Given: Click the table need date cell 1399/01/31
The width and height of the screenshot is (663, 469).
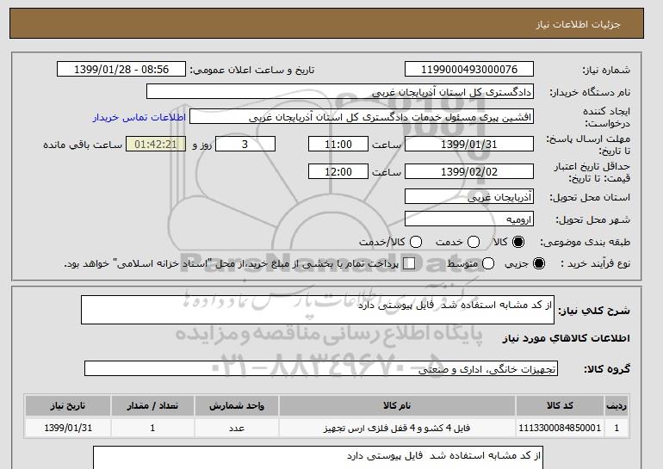Looking at the screenshot, I should (x=68, y=428).
